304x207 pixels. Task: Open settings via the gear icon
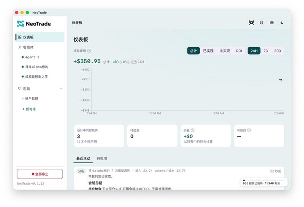261,22
